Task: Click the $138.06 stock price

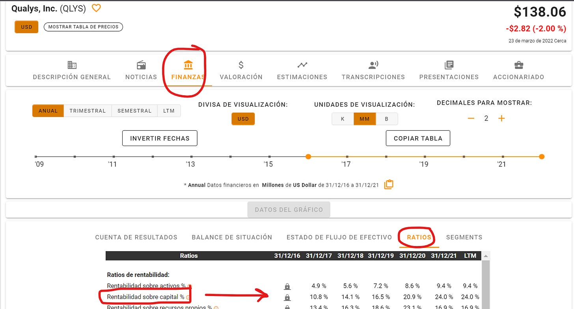Action: pyautogui.click(x=540, y=12)
